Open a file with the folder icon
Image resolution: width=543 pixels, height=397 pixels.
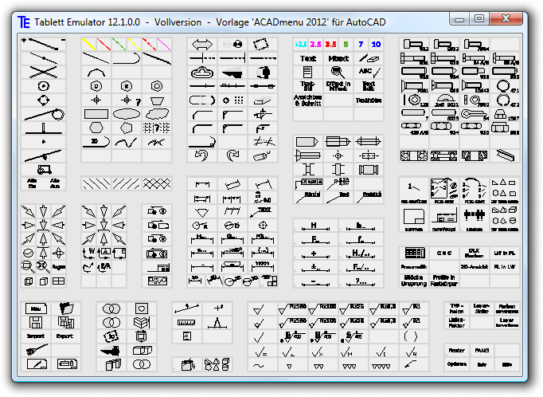(x=66, y=309)
